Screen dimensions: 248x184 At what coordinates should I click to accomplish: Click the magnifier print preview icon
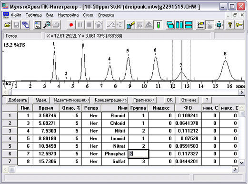(x=47, y=25)
